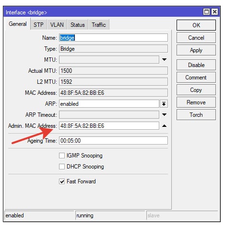The height and width of the screenshot is (225, 226).
Task: Collapse the Admin. MAC Address field
Action: coord(164,126)
